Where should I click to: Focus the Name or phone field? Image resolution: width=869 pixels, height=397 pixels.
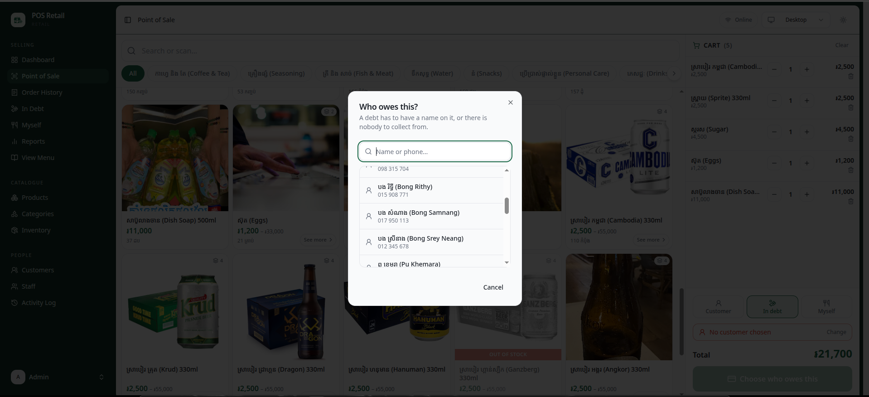[x=435, y=151]
